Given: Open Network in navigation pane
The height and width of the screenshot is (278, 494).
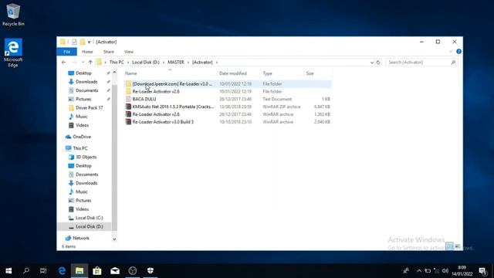Looking at the screenshot, I should [x=81, y=238].
